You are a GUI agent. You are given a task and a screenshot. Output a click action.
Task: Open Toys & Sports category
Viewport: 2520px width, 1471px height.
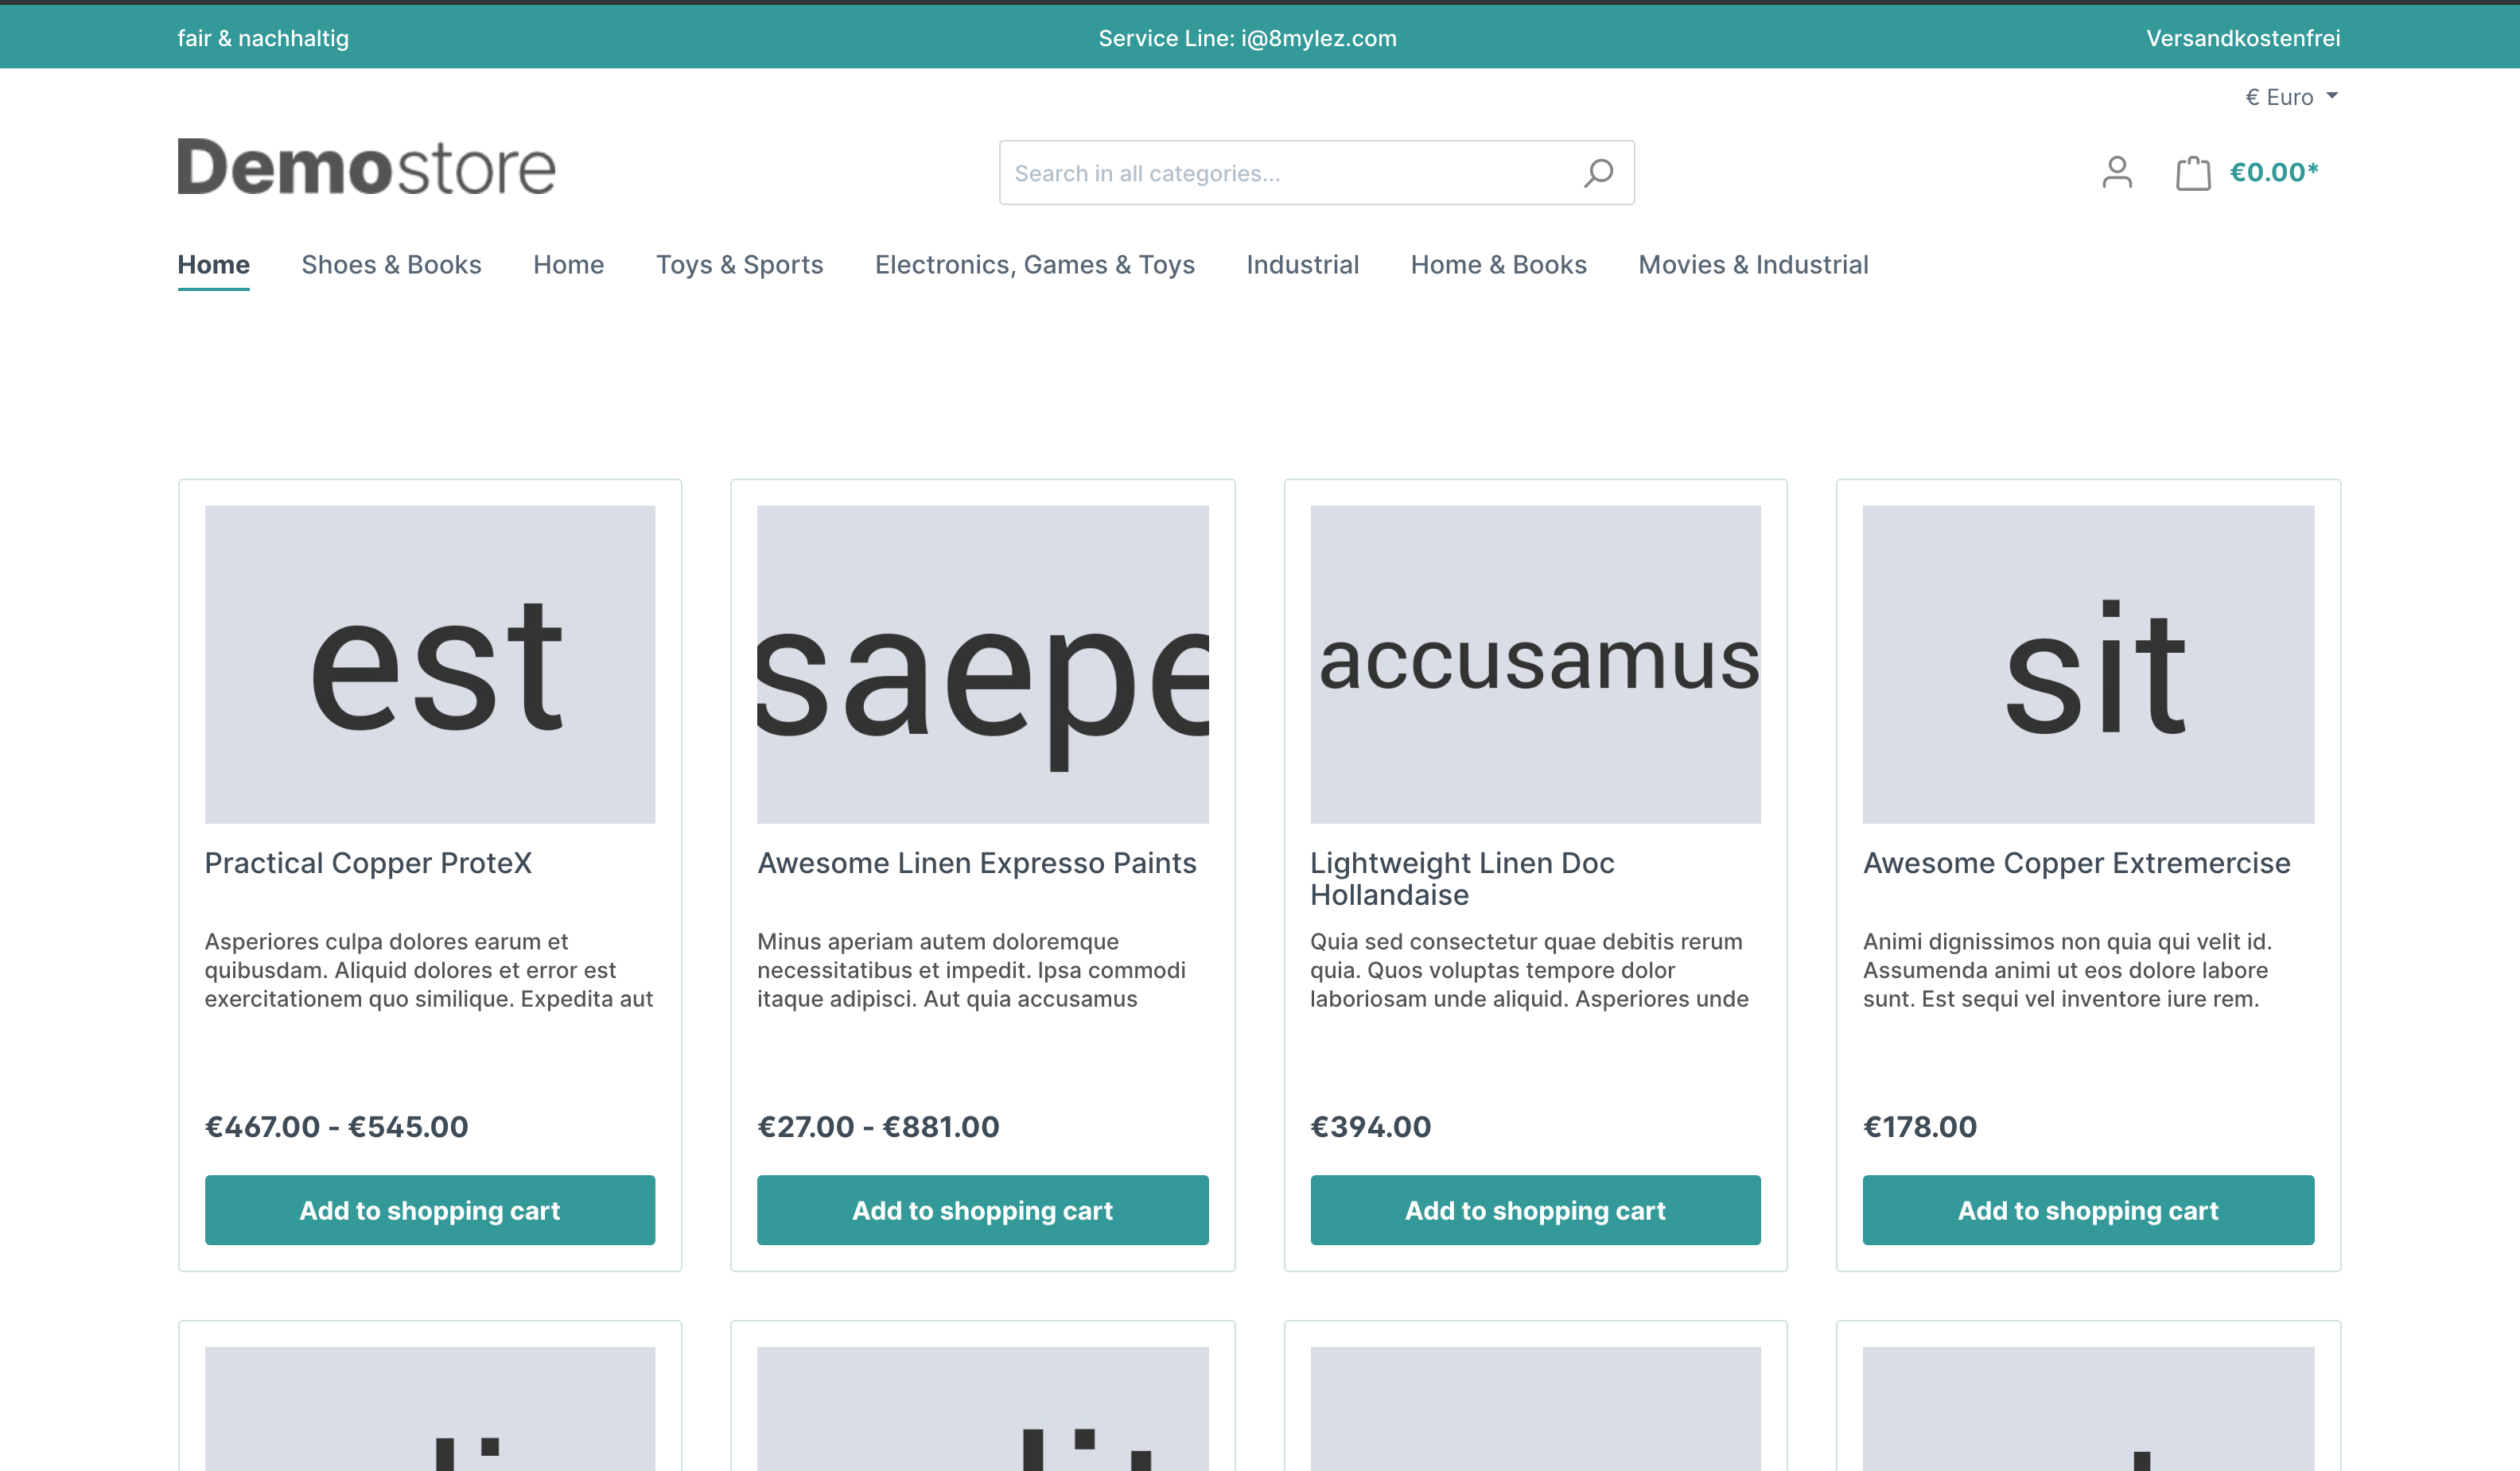(739, 265)
